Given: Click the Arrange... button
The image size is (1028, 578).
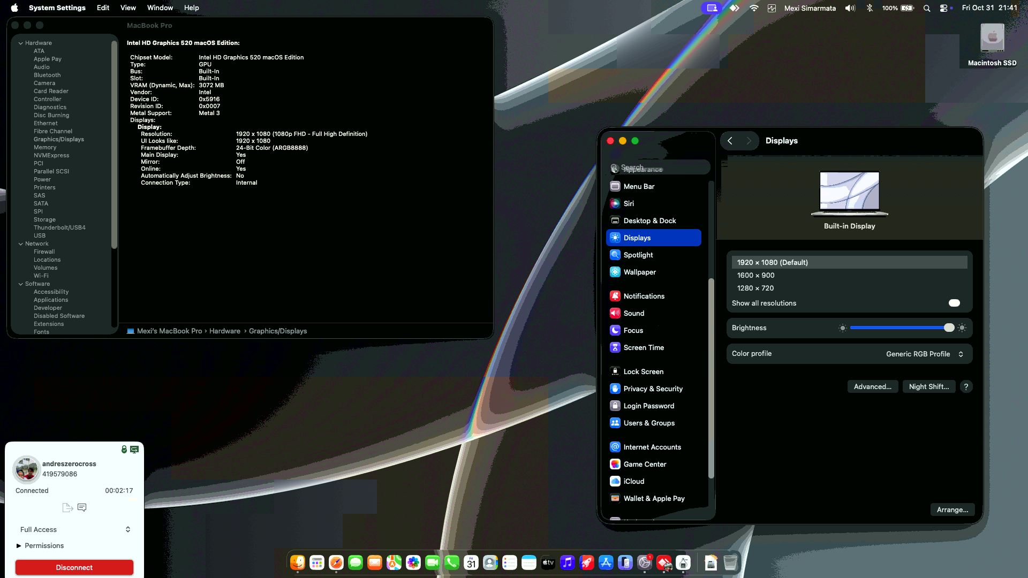Looking at the screenshot, I should [953, 509].
